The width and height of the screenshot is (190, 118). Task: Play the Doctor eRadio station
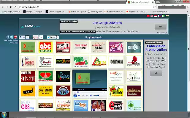point(116,106)
